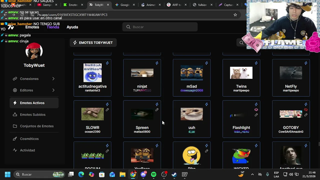Open Discord from the taskbar
Viewport: 320px width, 180px height.
tap(143, 174)
